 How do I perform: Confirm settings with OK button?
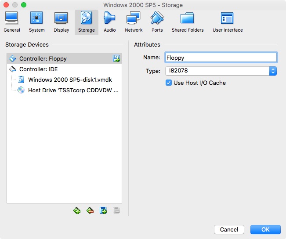[x=265, y=229]
